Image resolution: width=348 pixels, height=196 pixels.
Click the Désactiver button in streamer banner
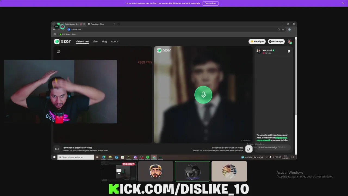click(210, 3)
